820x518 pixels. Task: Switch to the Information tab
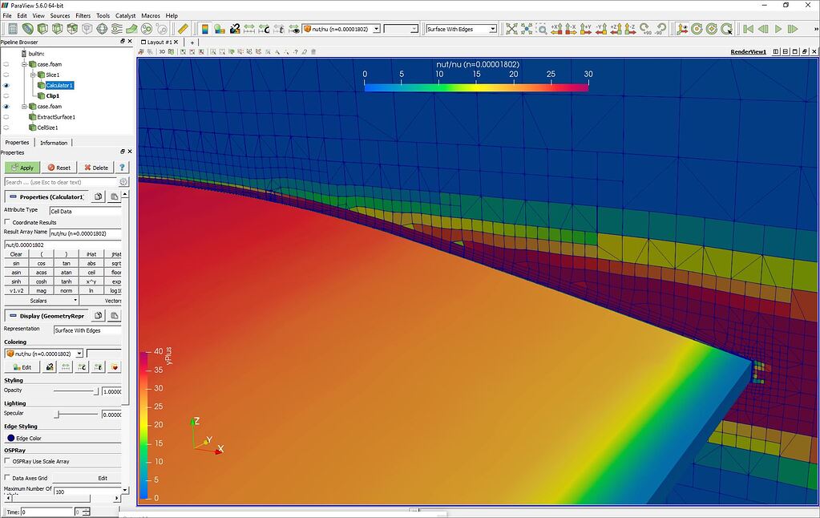click(53, 142)
